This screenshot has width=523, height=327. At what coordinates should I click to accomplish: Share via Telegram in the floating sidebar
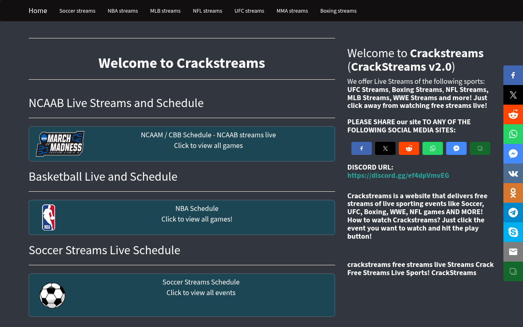click(x=513, y=213)
